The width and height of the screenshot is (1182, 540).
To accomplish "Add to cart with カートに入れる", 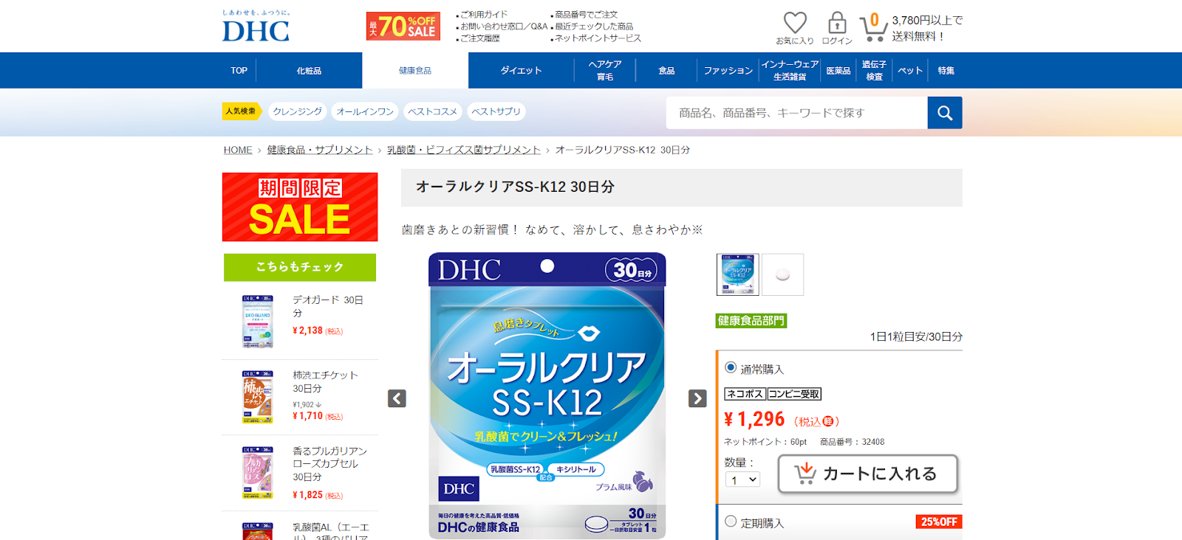I will (868, 474).
